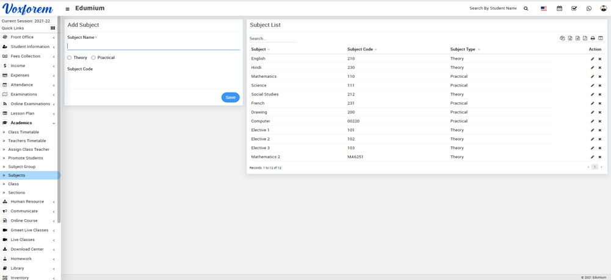Click the student search magnifier icon
The height and width of the screenshot is (280, 611).
click(x=526, y=9)
